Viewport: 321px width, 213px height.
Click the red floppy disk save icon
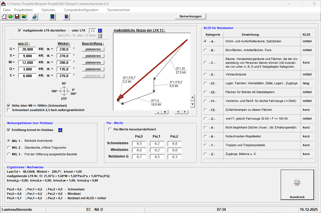(17, 17)
